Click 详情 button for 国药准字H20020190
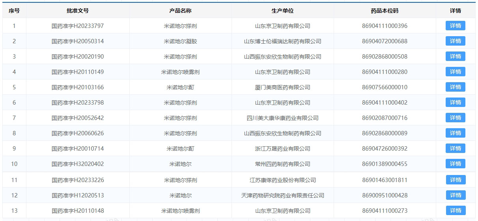 click(x=456, y=57)
